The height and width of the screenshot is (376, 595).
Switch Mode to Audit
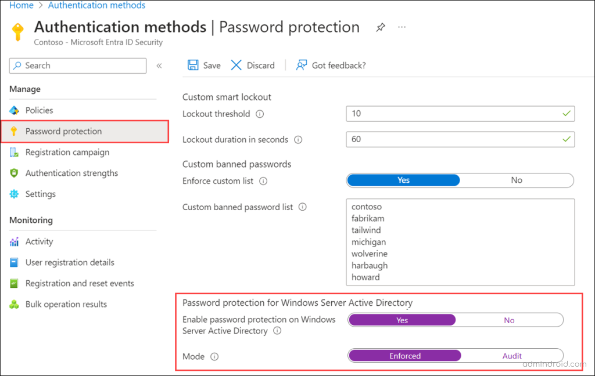coord(512,356)
